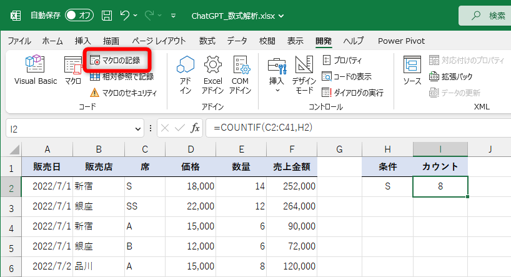Open マクロのセキュリティ settings

pyautogui.click(x=123, y=93)
